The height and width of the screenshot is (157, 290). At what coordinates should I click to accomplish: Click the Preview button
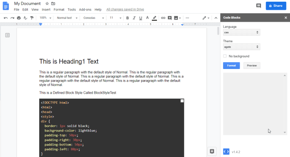tap(252, 66)
